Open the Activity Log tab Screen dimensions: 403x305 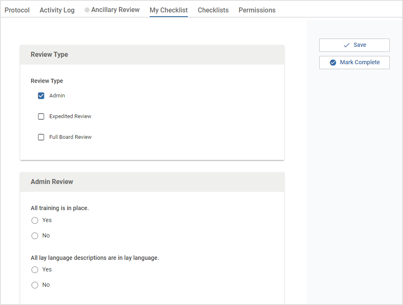[57, 10]
